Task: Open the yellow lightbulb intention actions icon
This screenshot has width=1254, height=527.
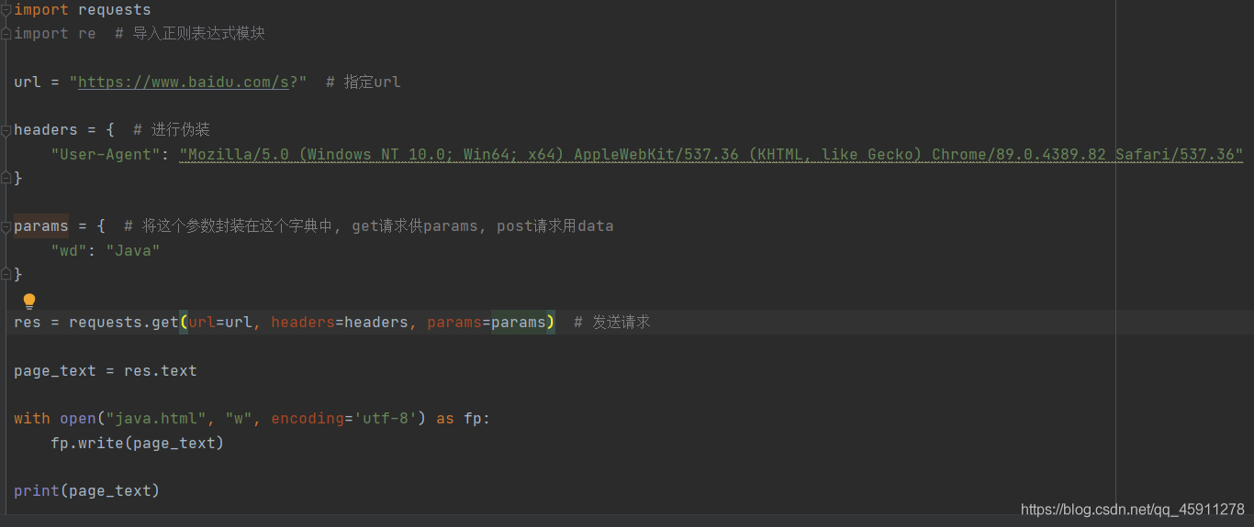Action: [x=29, y=301]
